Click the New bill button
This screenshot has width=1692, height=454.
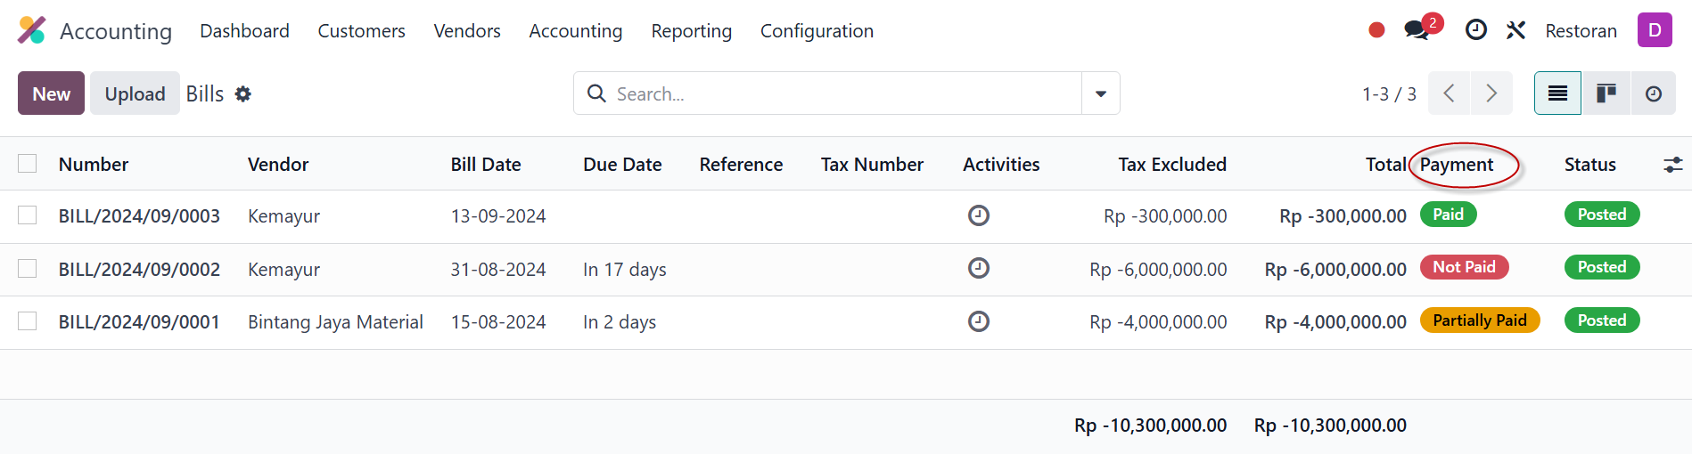coord(51,93)
